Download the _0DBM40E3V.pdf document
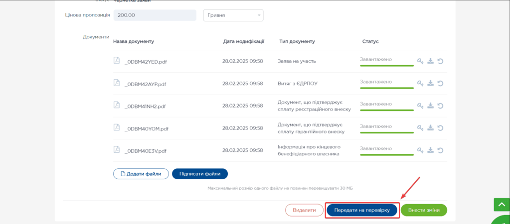The height and width of the screenshot is (224, 510). (x=430, y=150)
